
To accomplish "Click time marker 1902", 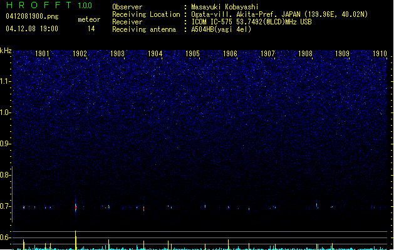I will (x=80, y=54).
